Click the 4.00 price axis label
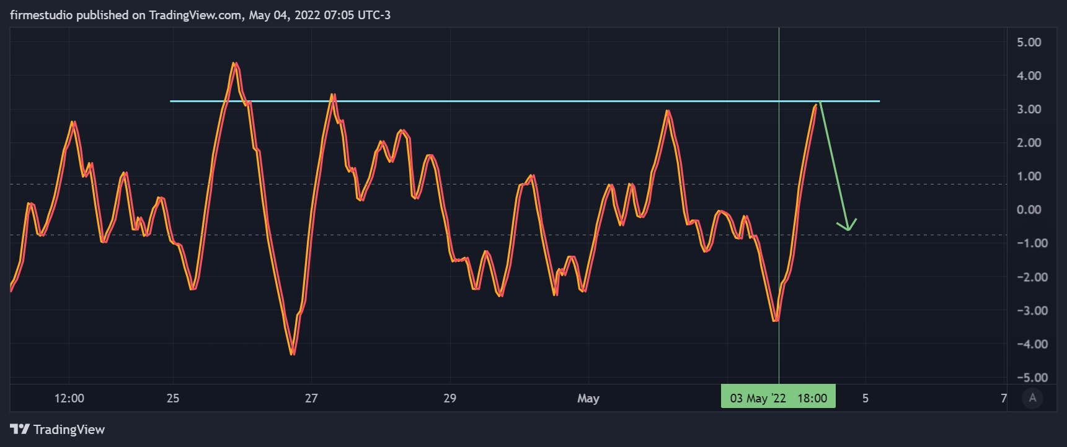This screenshot has width=1067, height=447. click(1029, 76)
